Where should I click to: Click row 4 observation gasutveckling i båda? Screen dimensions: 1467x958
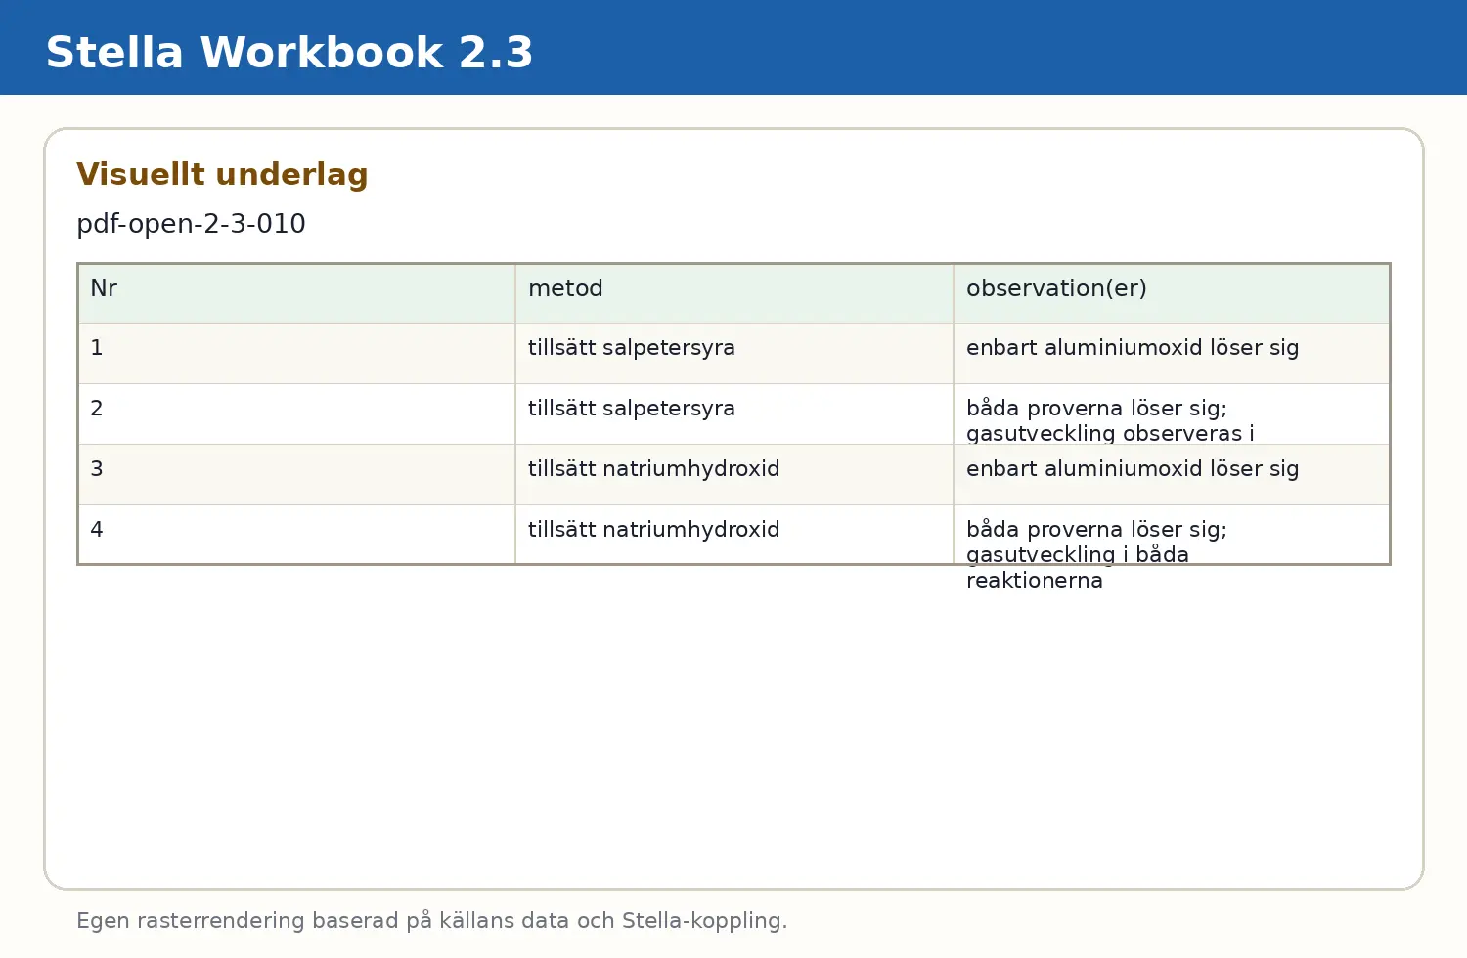tap(1078, 555)
